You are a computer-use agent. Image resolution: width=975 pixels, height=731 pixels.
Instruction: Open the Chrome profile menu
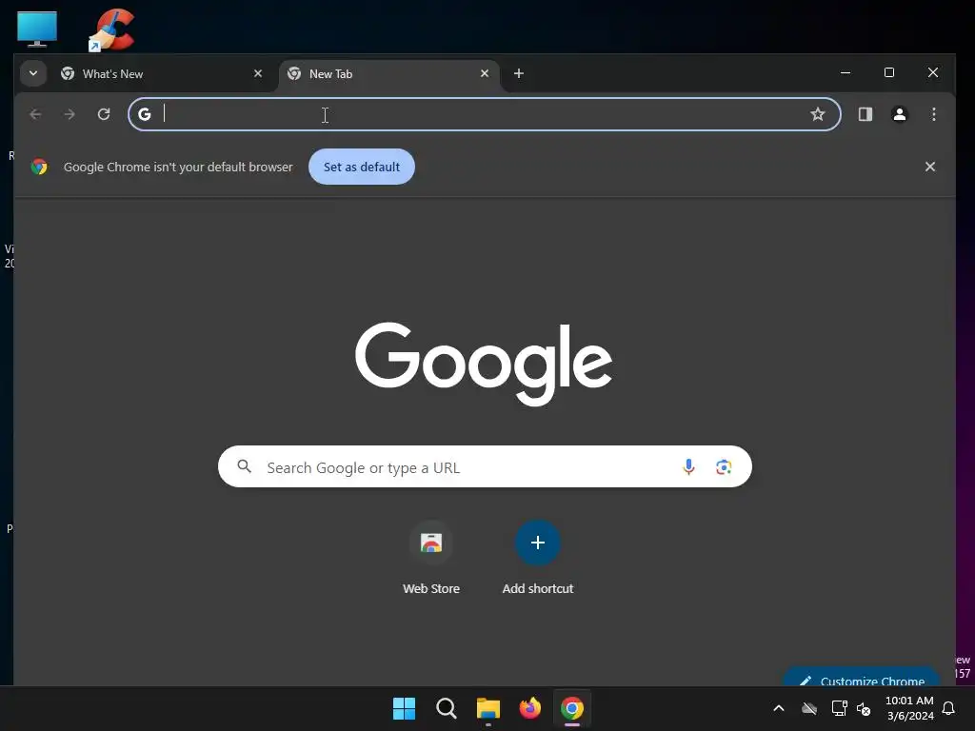[x=899, y=114]
